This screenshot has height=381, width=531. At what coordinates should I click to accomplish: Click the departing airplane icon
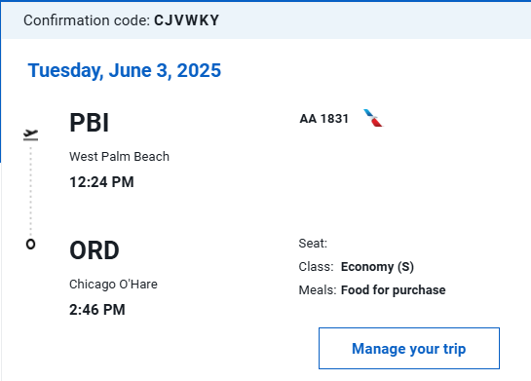point(30,134)
